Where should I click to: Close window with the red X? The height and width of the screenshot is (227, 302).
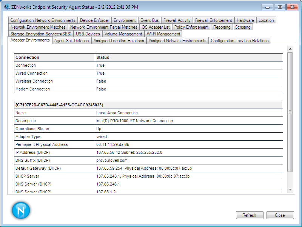point(292,7)
